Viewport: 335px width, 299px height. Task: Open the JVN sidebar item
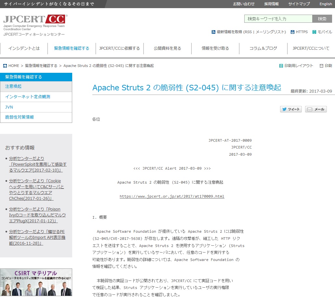pos(9,107)
